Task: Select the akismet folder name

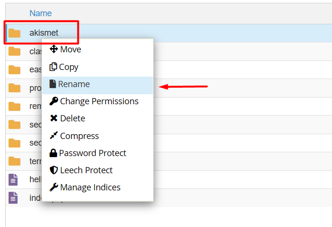Action: (44, 33)
